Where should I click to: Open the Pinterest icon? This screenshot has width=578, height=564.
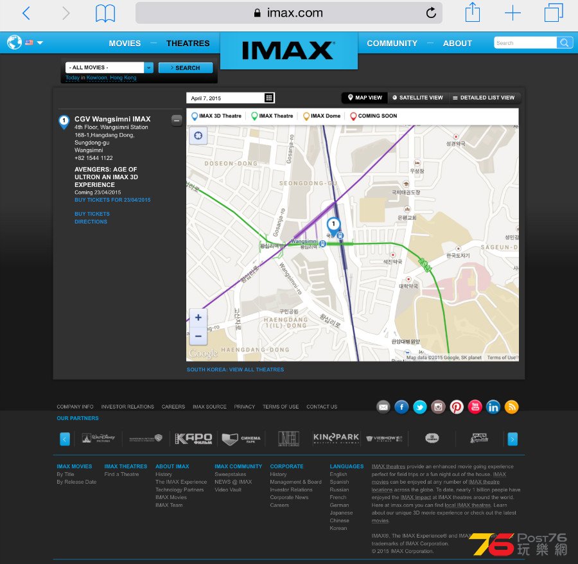457,407
